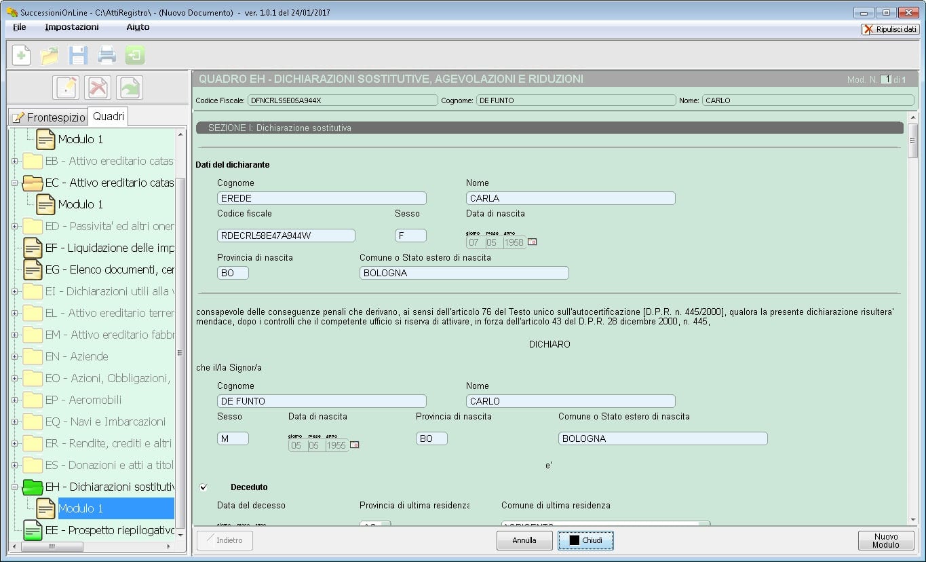Click the EN Aziende folder icon
The image size is (926, 562).
[33, 356]
